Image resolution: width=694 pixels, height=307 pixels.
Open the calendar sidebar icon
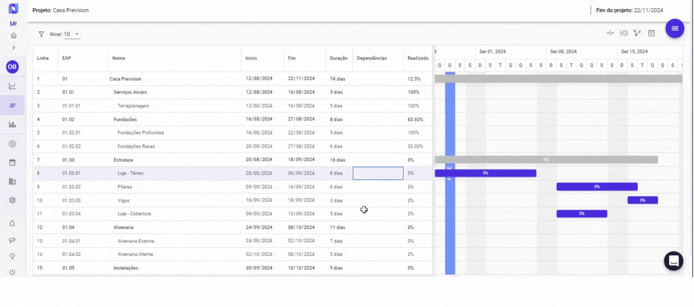(13, 162)
